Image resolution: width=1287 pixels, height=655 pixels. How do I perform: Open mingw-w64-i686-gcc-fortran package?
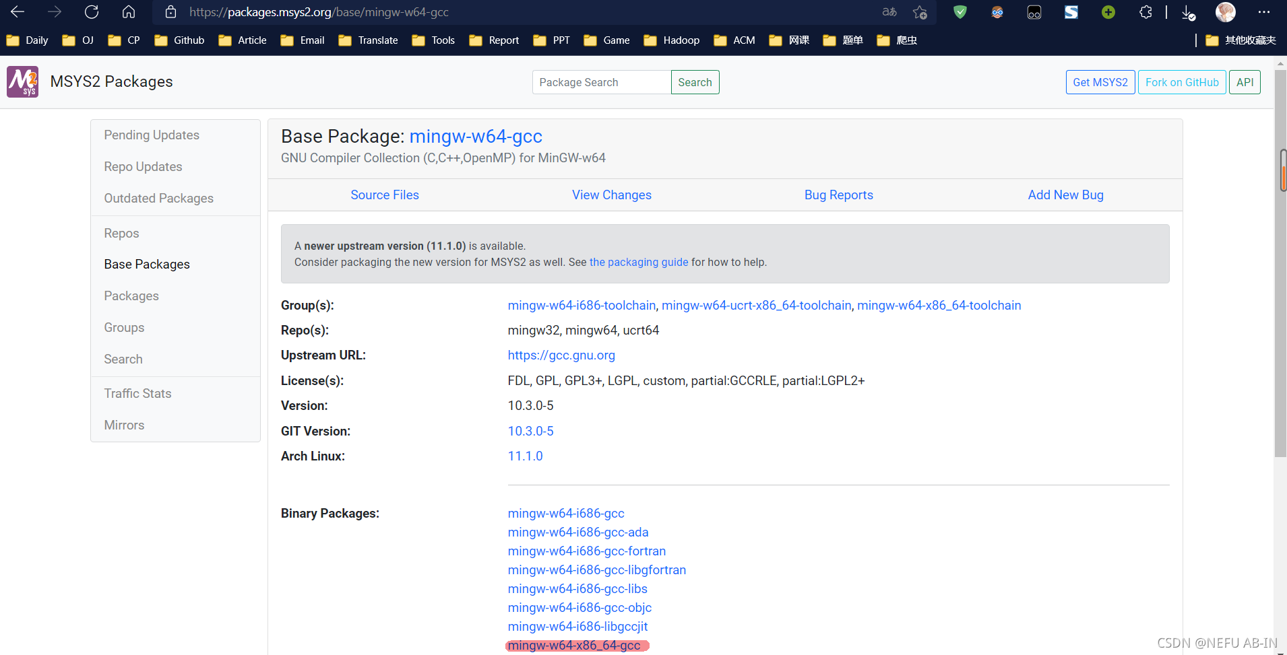coord(587,551)
